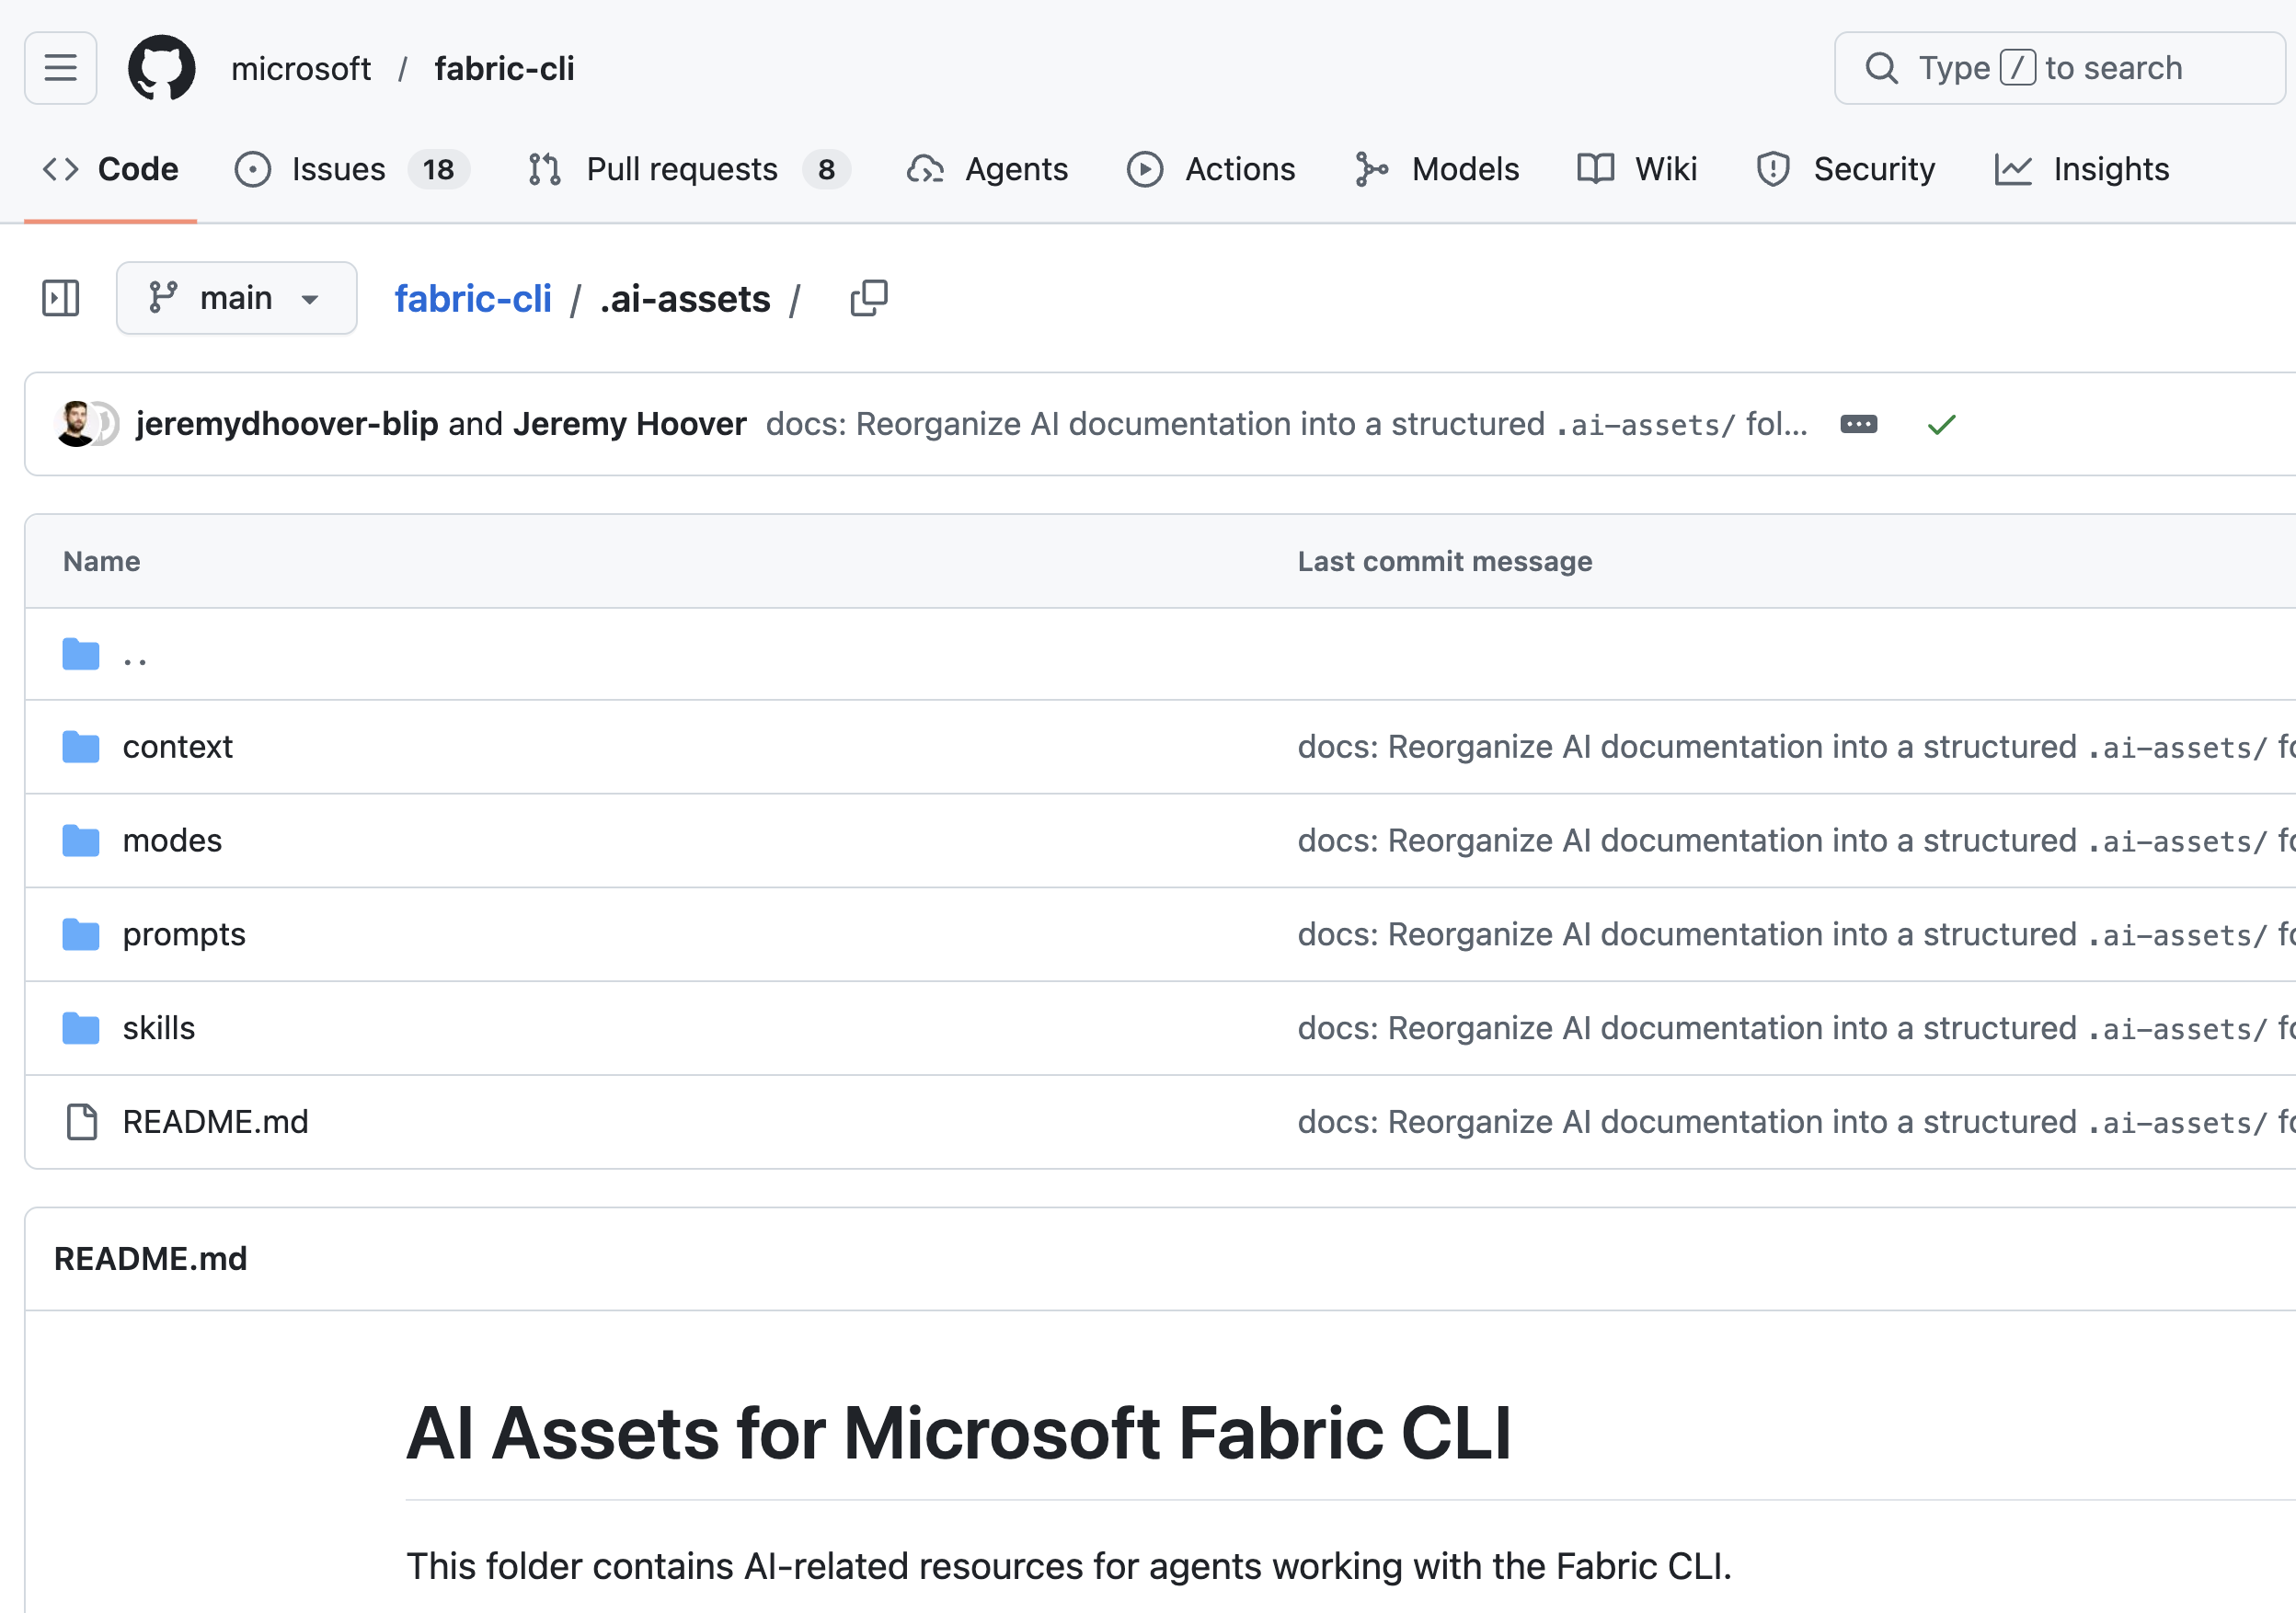
Task: Open the Code tab
Action: tap(110, 169)
